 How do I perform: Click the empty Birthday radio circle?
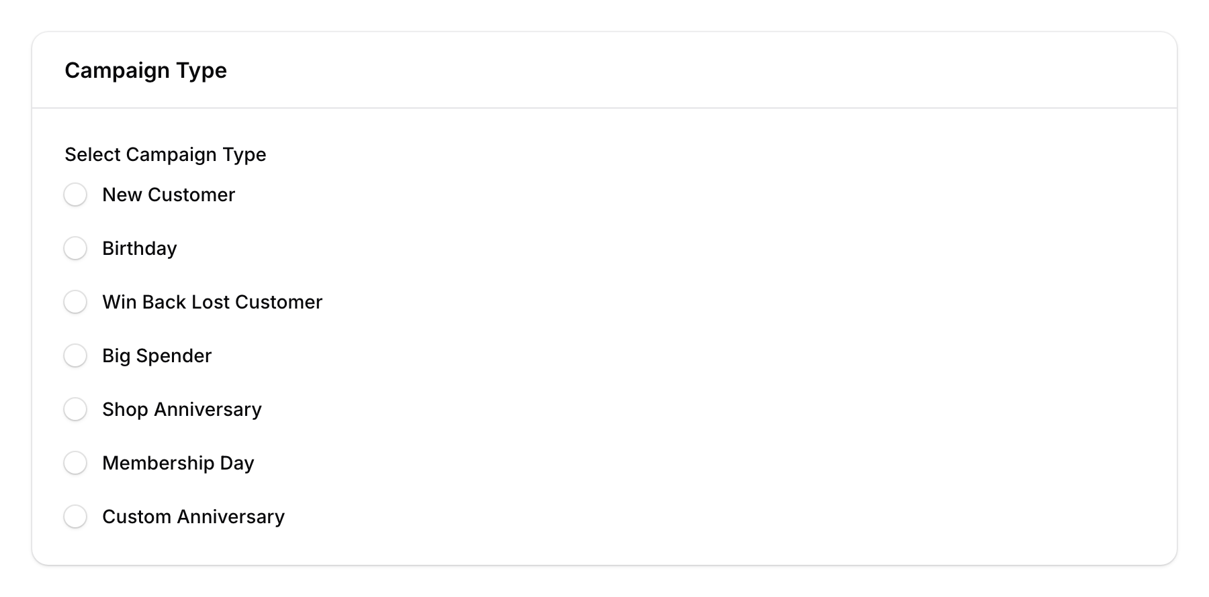point(75,248)
